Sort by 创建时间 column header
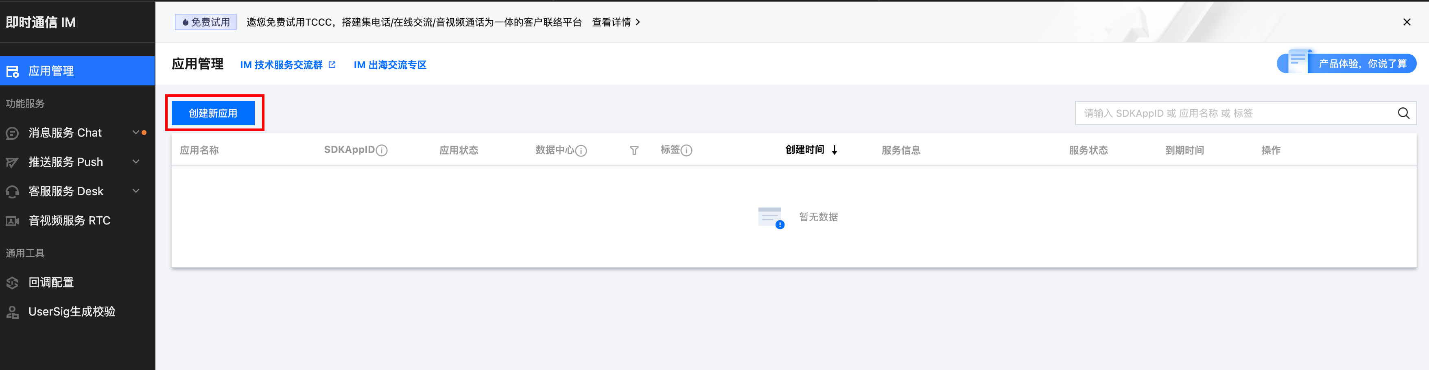1429x370 pixels. (x=804, y=150)
